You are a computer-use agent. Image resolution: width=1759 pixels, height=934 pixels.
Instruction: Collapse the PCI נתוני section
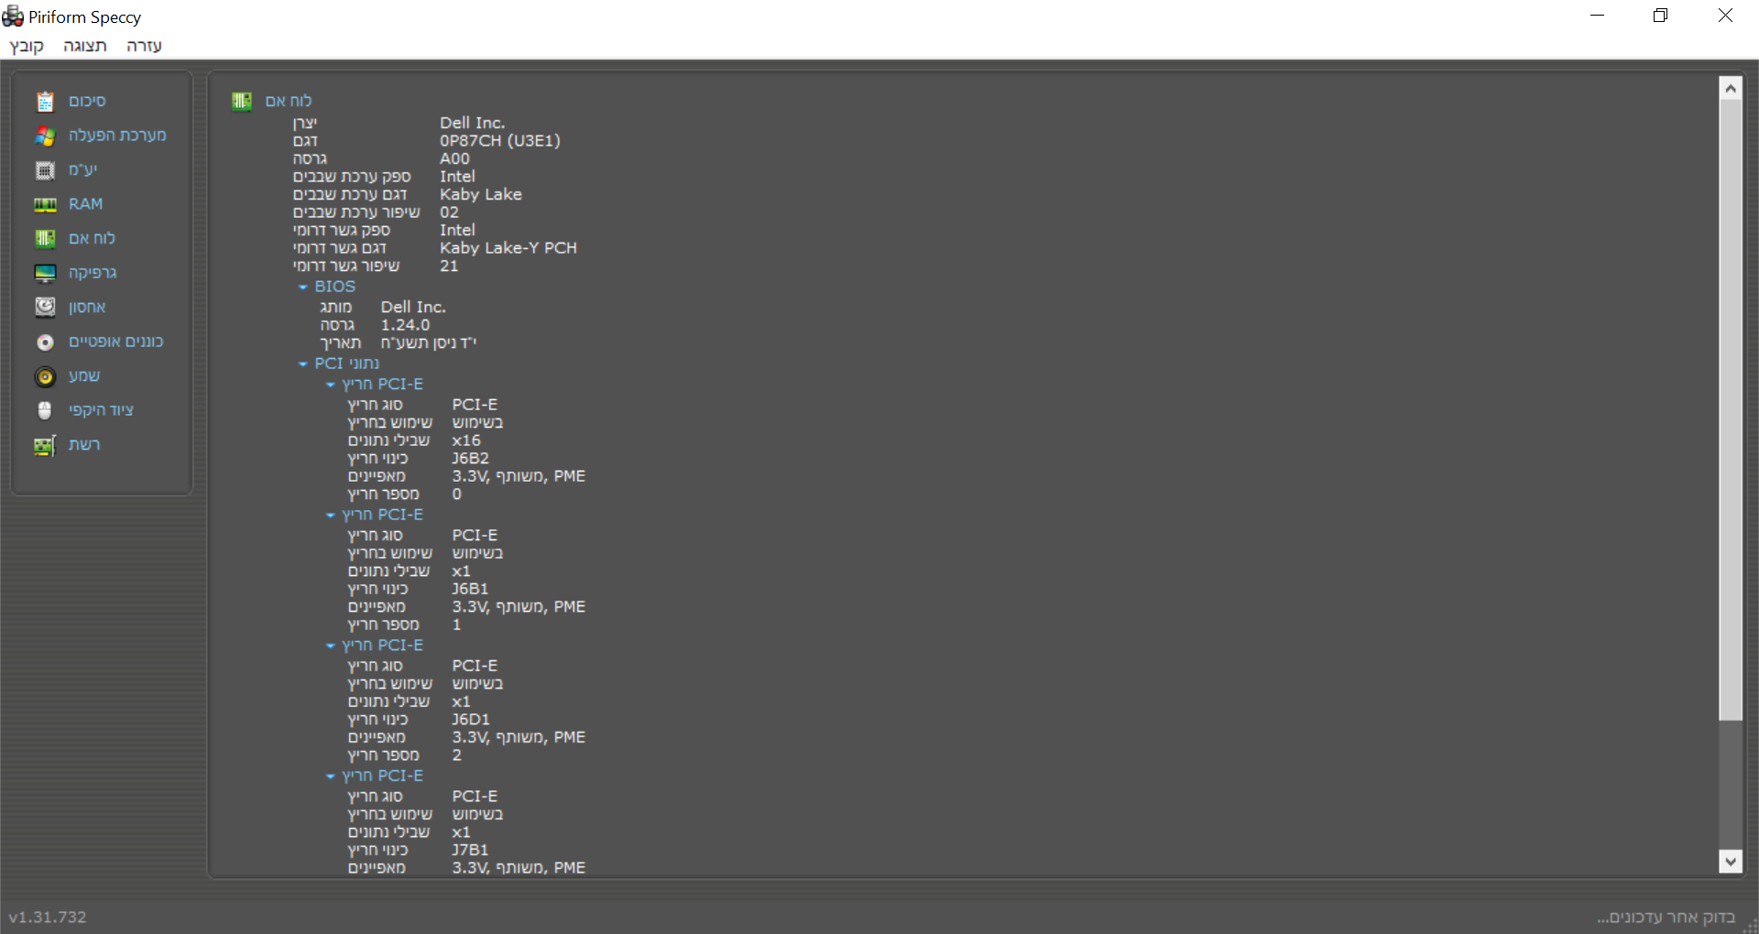point(303,364)
